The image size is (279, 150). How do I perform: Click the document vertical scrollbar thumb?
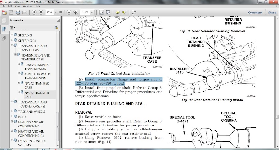point(277,117)
